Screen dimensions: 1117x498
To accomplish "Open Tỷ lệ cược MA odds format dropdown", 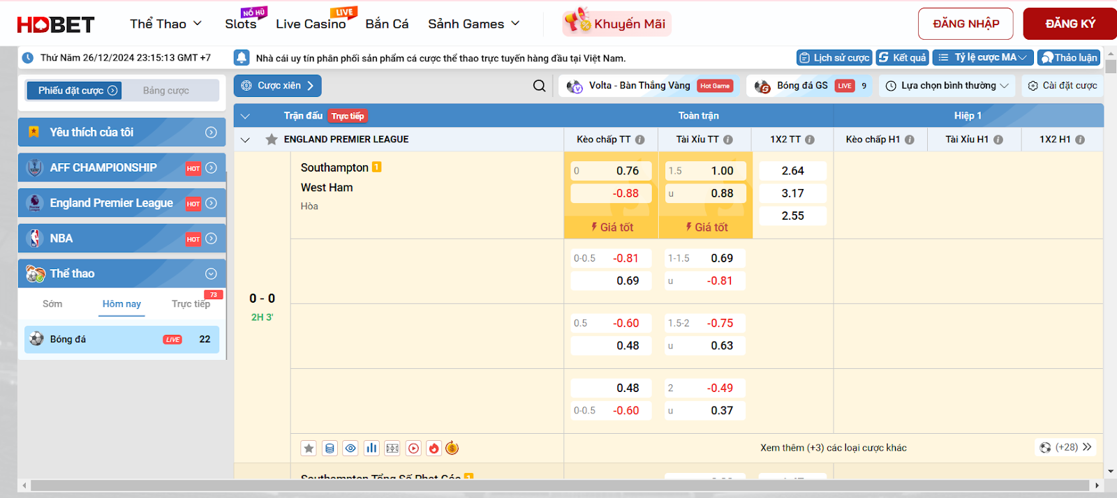I will click(x=983, y=57).
